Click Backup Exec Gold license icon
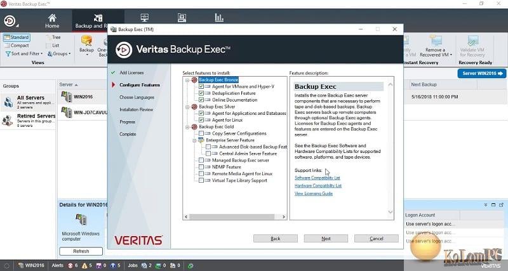Viewport: 508px width, 271px height. pos(194,126)
